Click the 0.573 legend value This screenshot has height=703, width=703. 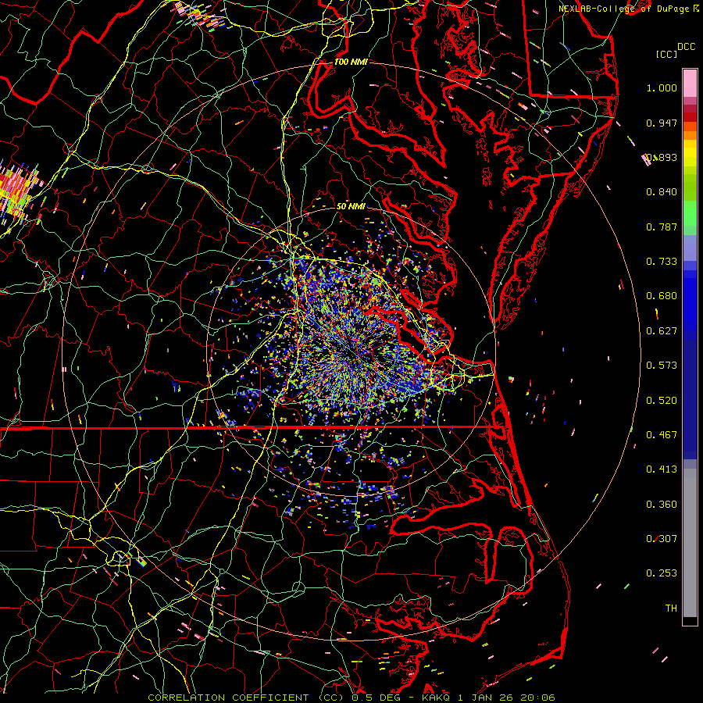pos(662,366)
